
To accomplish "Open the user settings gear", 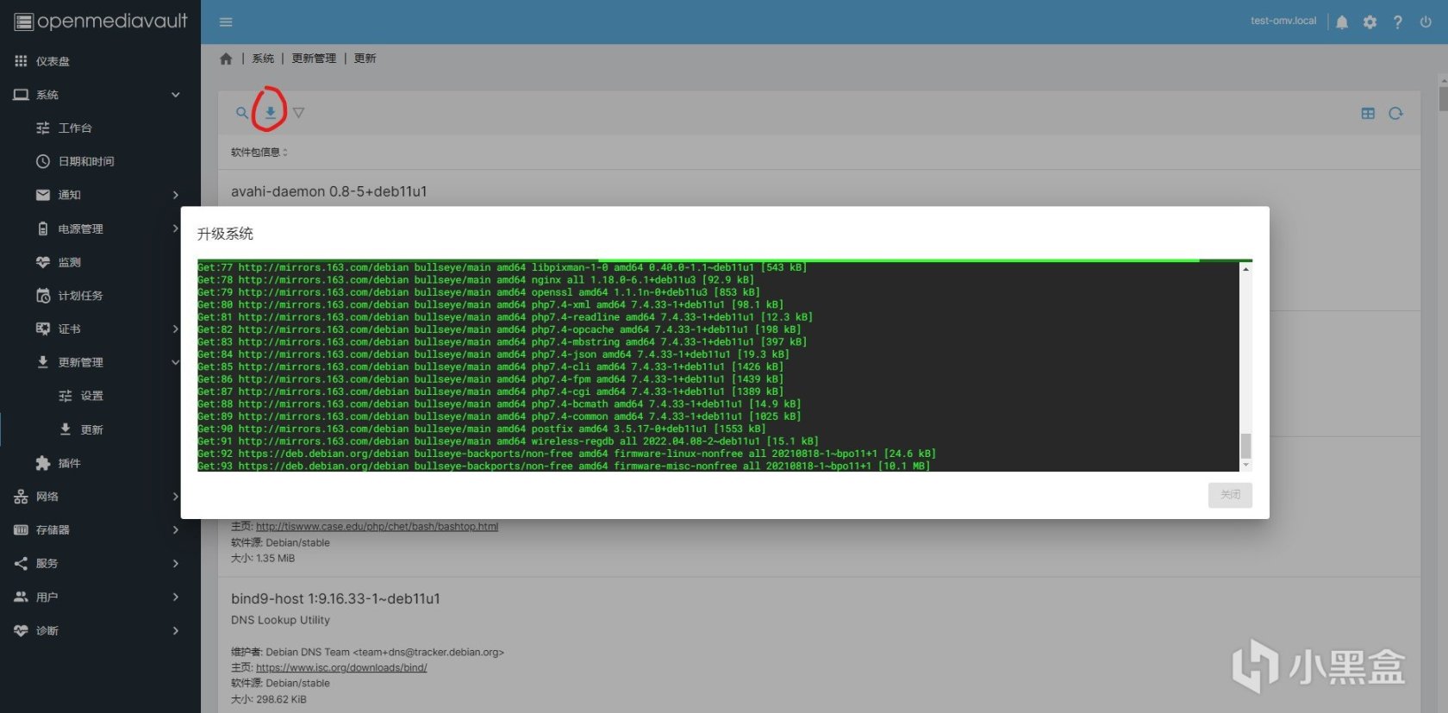I will [1370, 22].
